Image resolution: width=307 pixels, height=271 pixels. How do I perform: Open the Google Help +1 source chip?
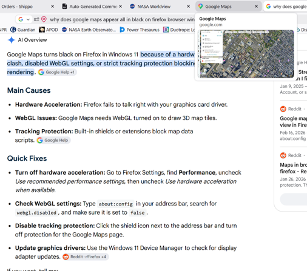coord(57,72)
